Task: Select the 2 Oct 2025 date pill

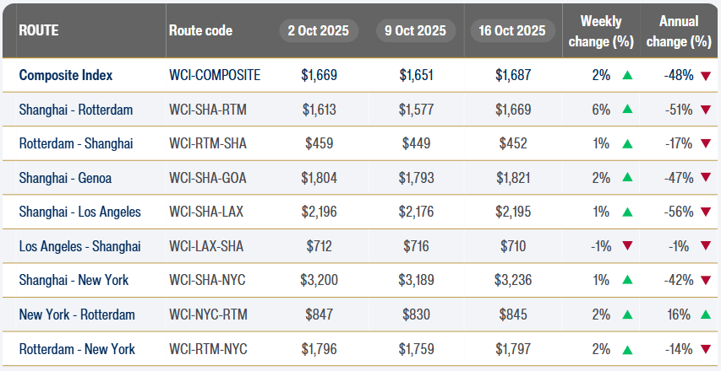Action: click(319, 30)
